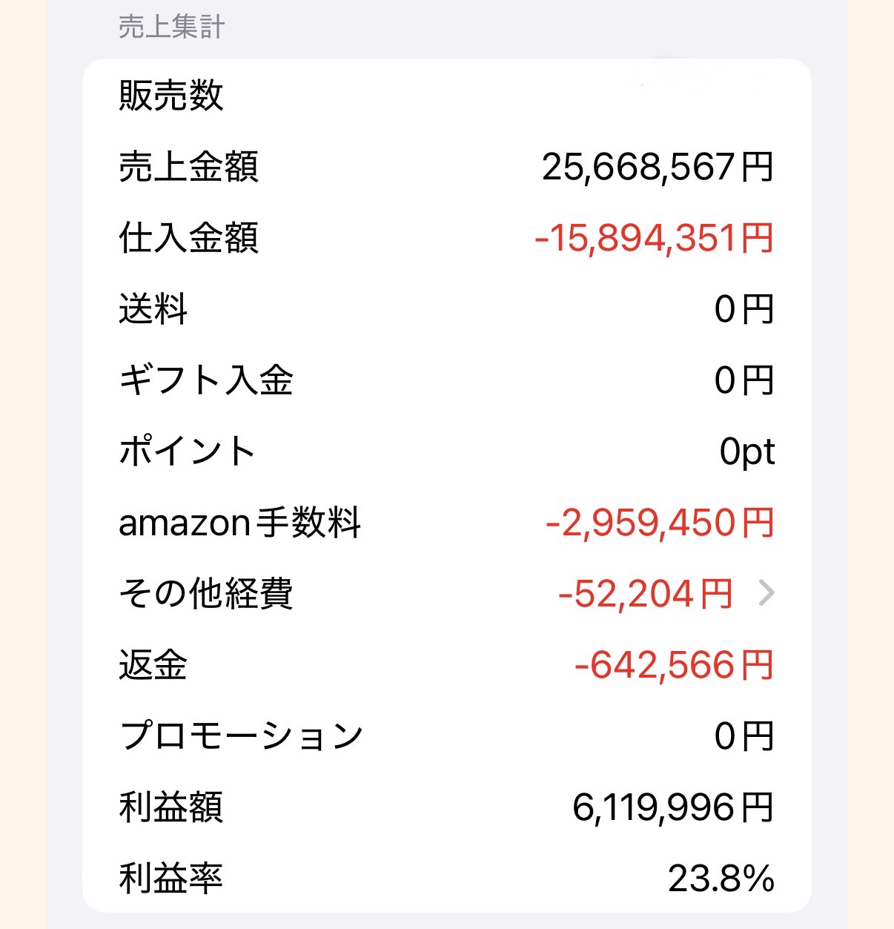Select the 6,119,996円 profit value
The image size is (894, 929).
tap(673, 807)
